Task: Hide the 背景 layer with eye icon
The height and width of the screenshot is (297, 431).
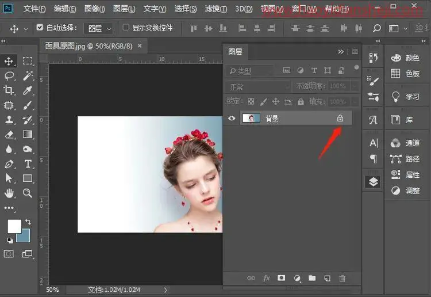Action: [232, 119]
